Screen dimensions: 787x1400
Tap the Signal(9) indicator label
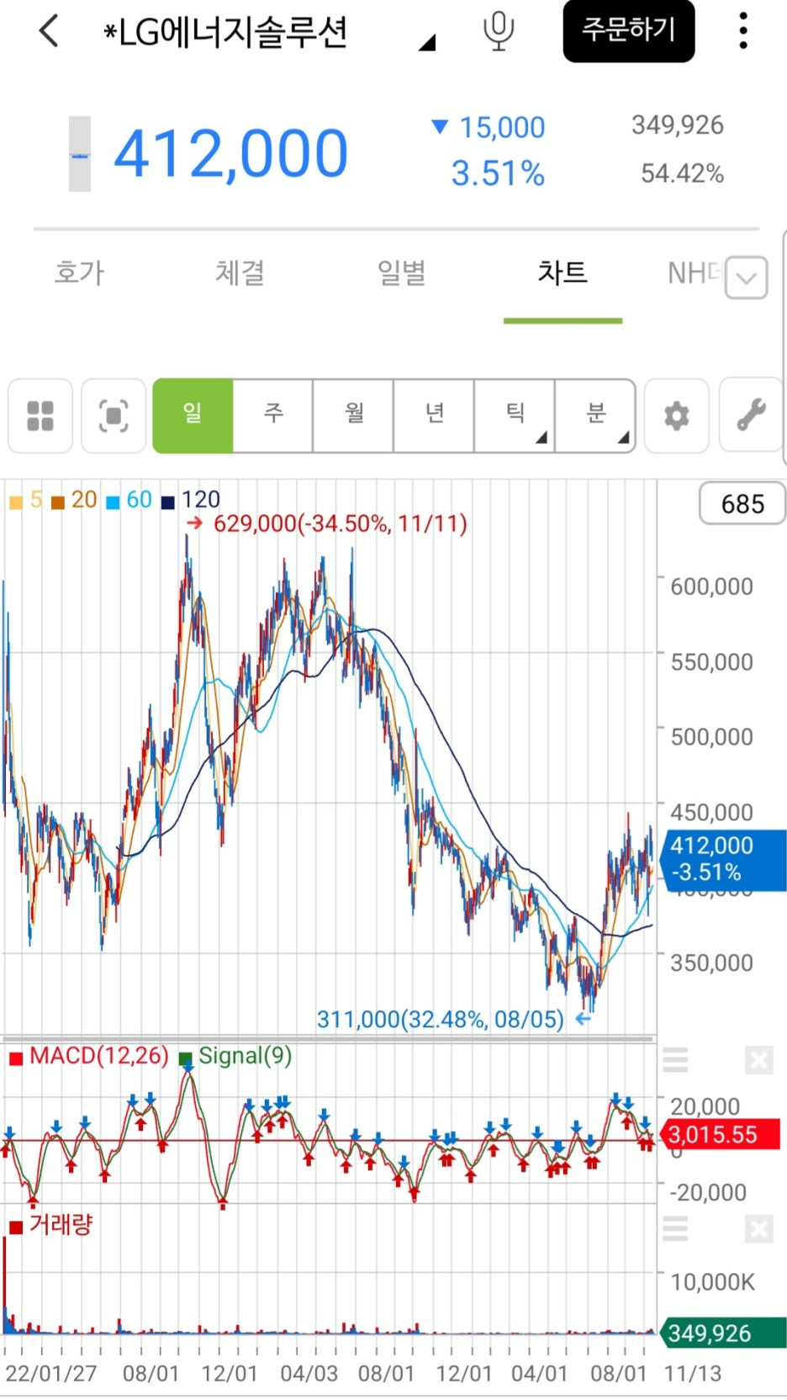click(235, 1056)
